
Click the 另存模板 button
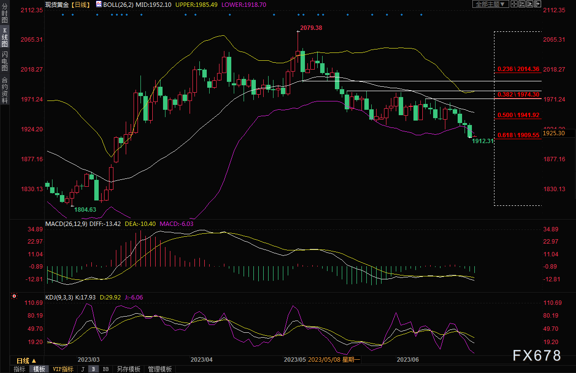[128, 369]
